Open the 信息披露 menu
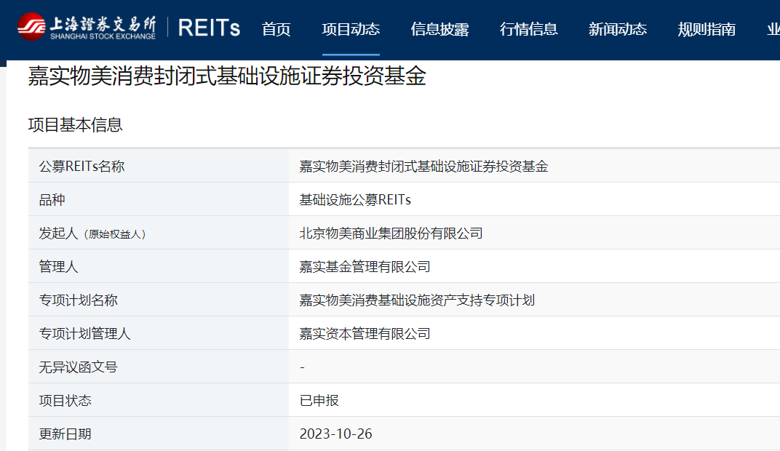 click(x=439, y=29)
